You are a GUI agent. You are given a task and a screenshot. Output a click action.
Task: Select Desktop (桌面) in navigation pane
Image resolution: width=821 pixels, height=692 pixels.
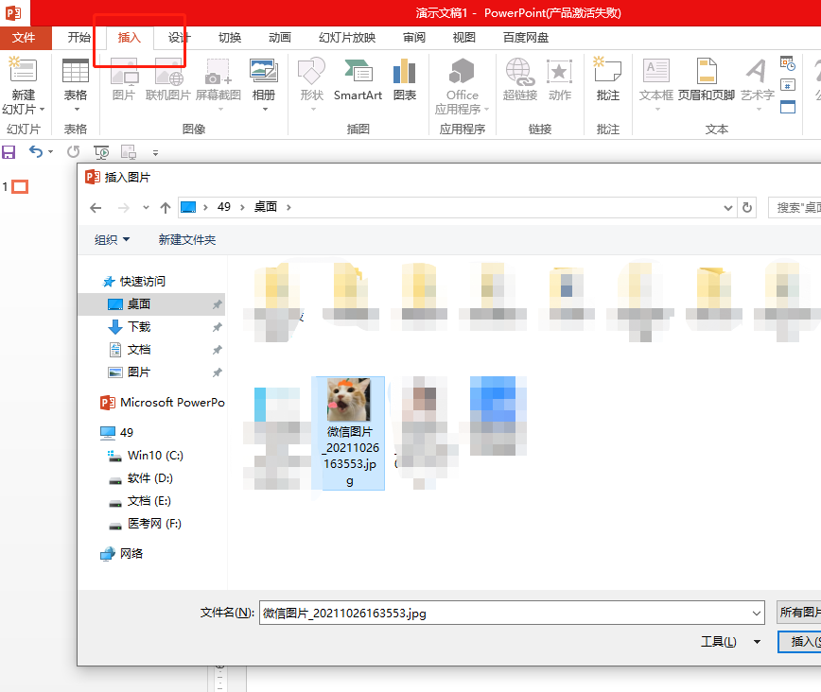tap(152, 304)
